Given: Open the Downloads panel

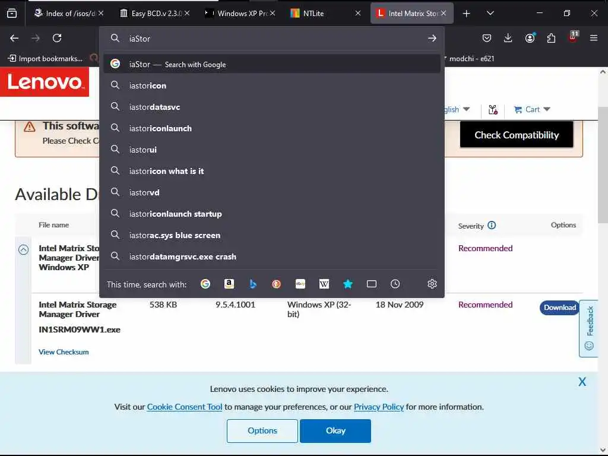Looking at the screenshot, I should (x=508, y=38).
